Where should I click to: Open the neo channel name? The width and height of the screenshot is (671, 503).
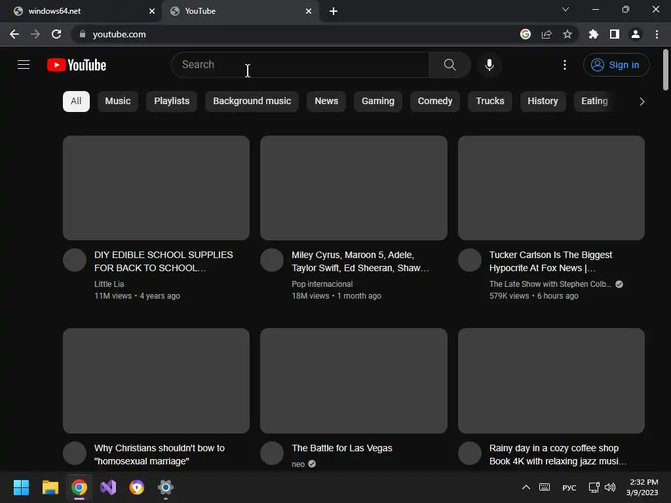coord(298,464)
